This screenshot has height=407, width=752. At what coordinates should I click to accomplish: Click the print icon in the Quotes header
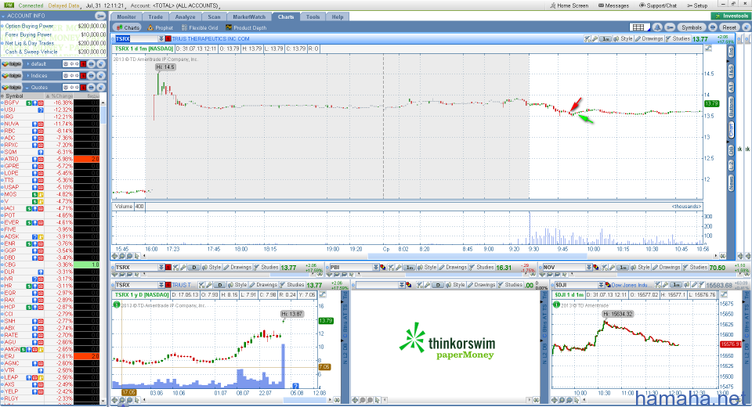91,88
